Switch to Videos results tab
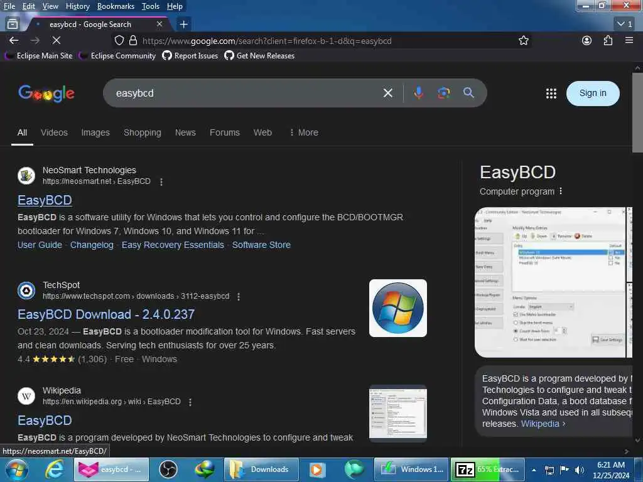643x482 pixels. pyautogui.click(x=54, y=132)
